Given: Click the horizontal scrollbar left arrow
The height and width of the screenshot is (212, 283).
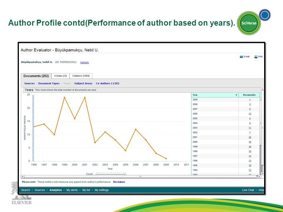Looking at the screenshot, I should [23, 177].
